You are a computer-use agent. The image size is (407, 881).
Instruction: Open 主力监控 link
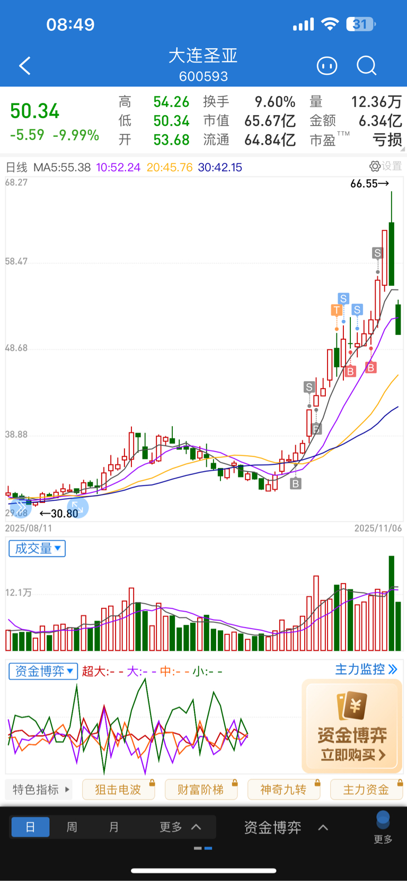pos(366,669)
